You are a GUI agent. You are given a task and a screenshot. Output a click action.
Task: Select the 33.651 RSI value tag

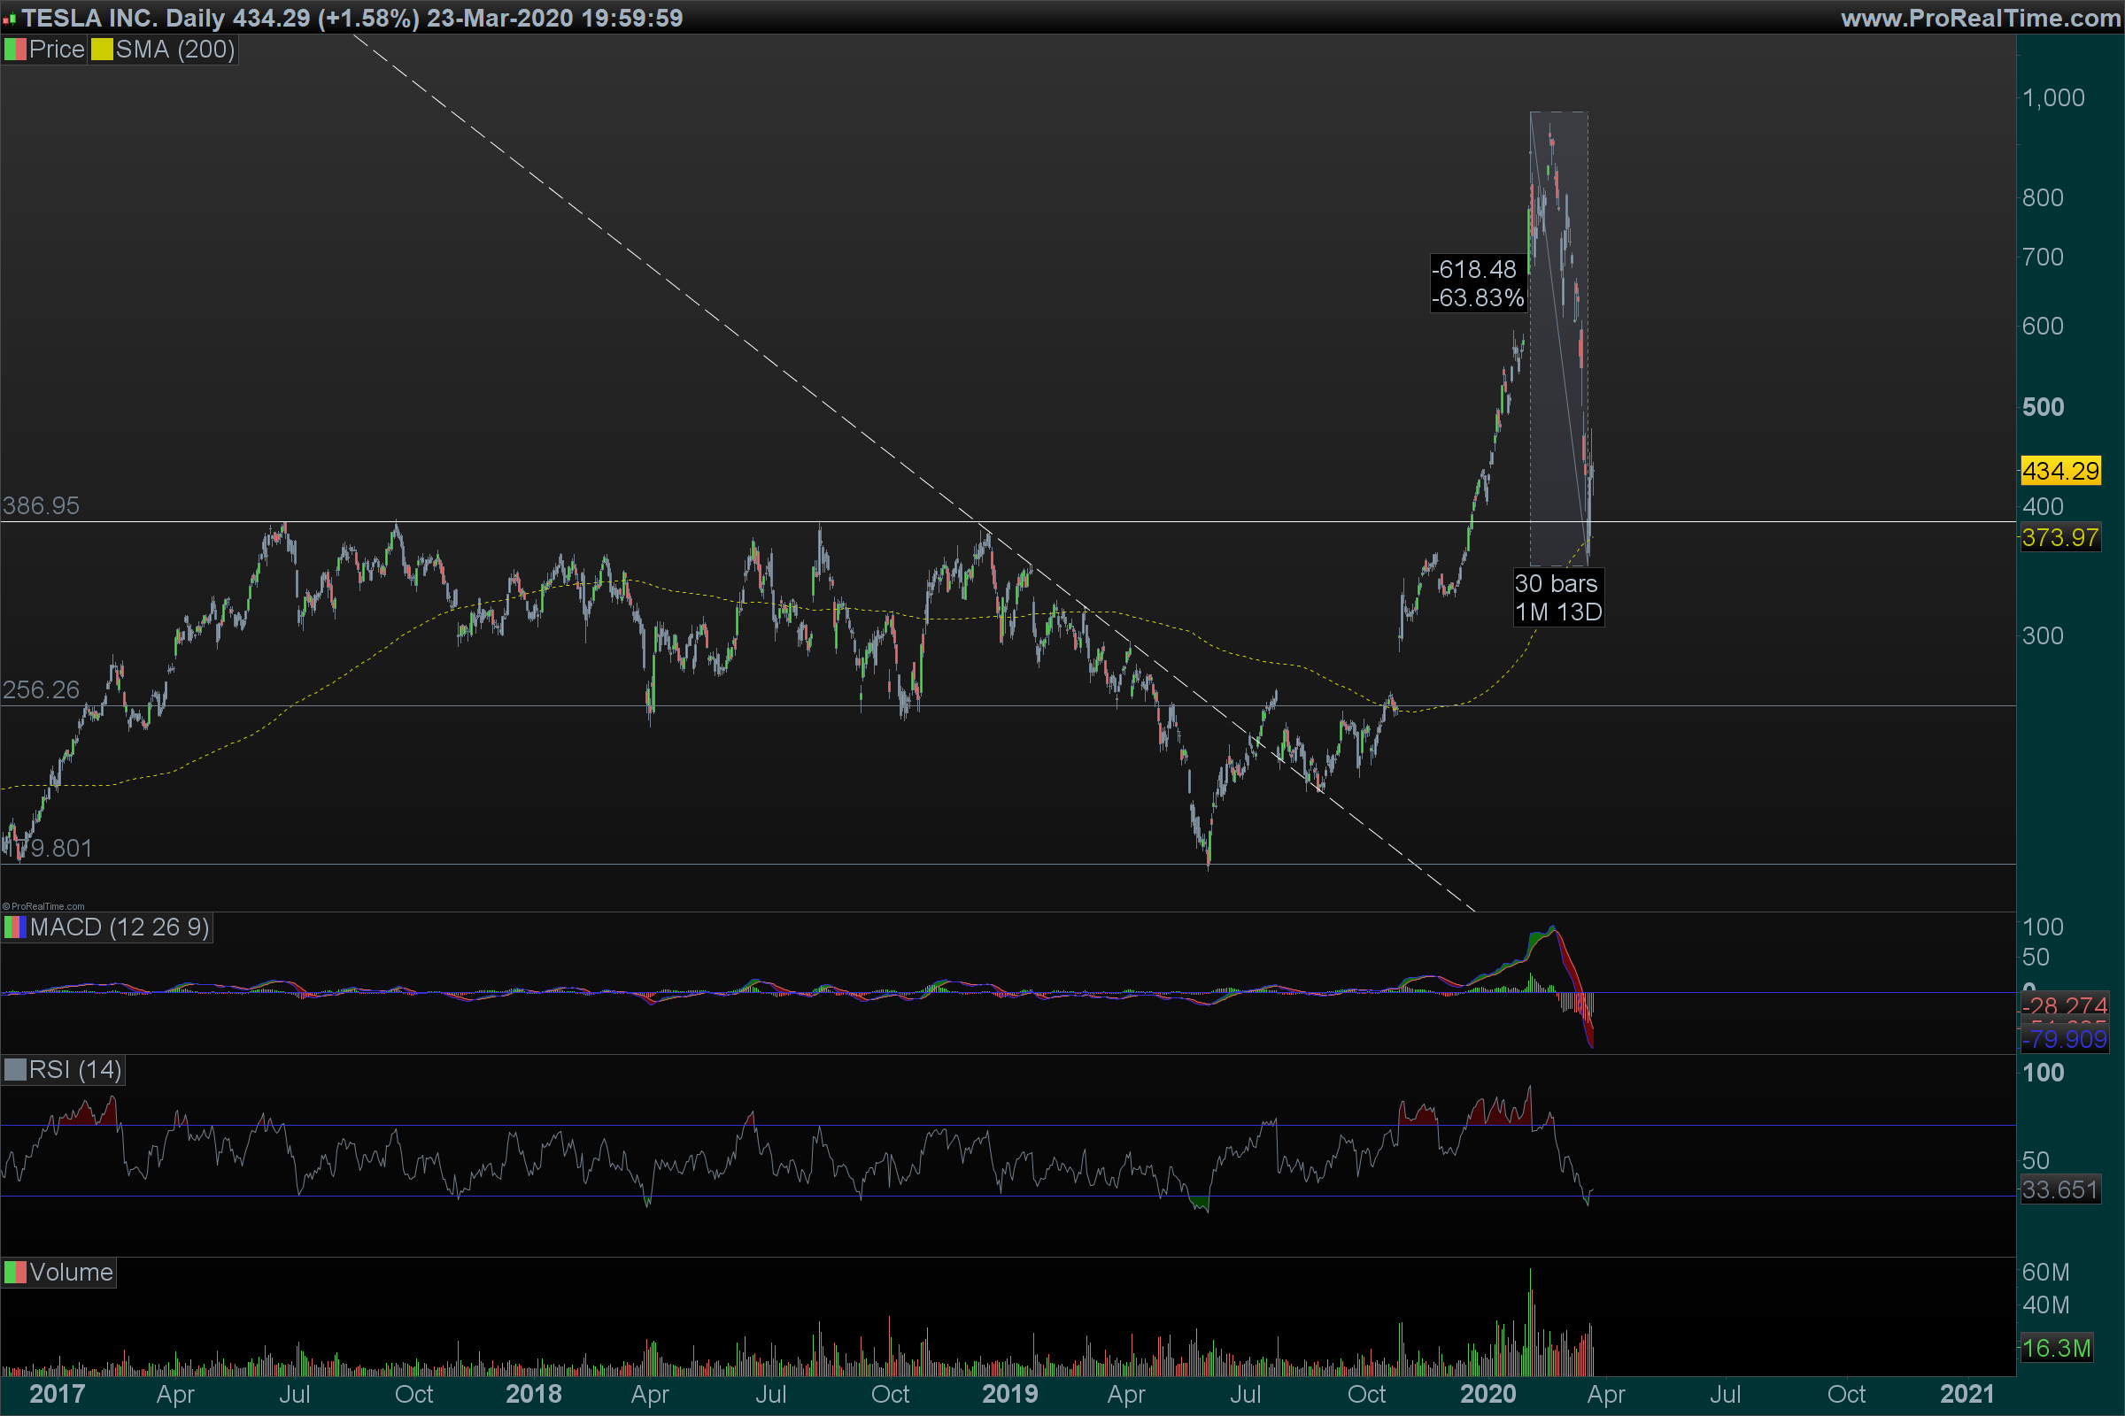click(x=2059, y=1190)
